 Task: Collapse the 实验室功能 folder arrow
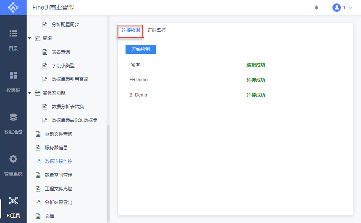pos(30,93)
